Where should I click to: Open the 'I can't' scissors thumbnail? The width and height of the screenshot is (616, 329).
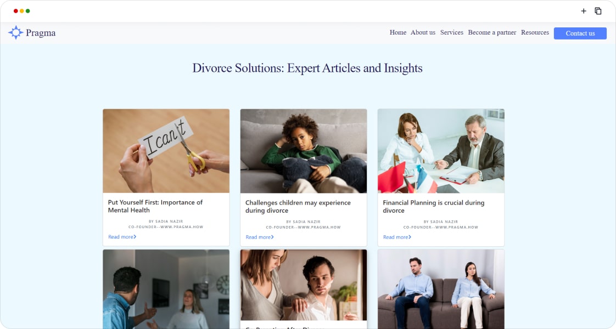click(x=166, y=151)
